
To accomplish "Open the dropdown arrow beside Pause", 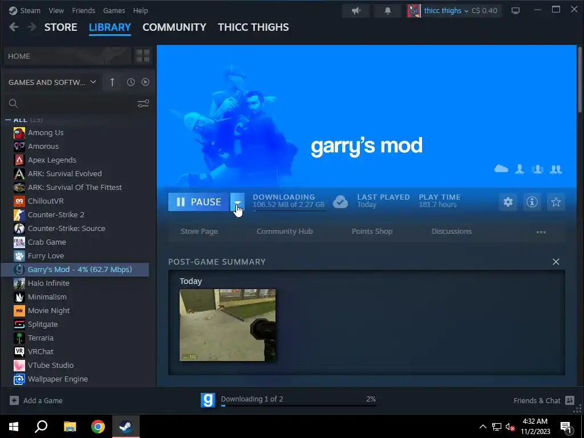I will click(x=237, y=202).
